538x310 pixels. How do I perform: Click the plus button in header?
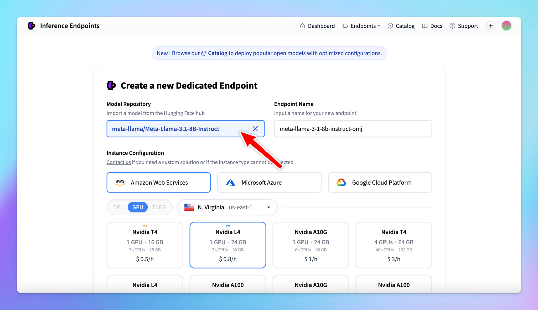(x=490, y=26)
